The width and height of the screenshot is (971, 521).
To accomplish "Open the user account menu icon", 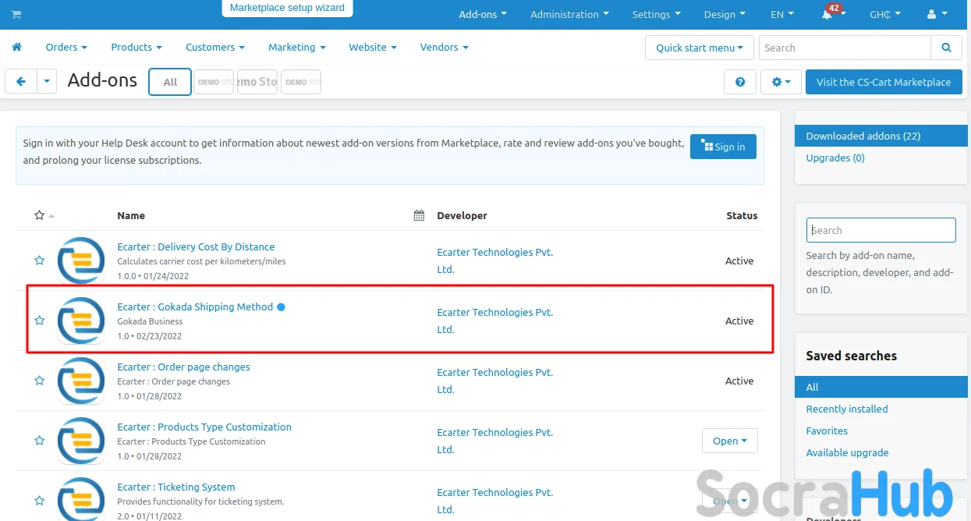I will click(x=936, y=15).
